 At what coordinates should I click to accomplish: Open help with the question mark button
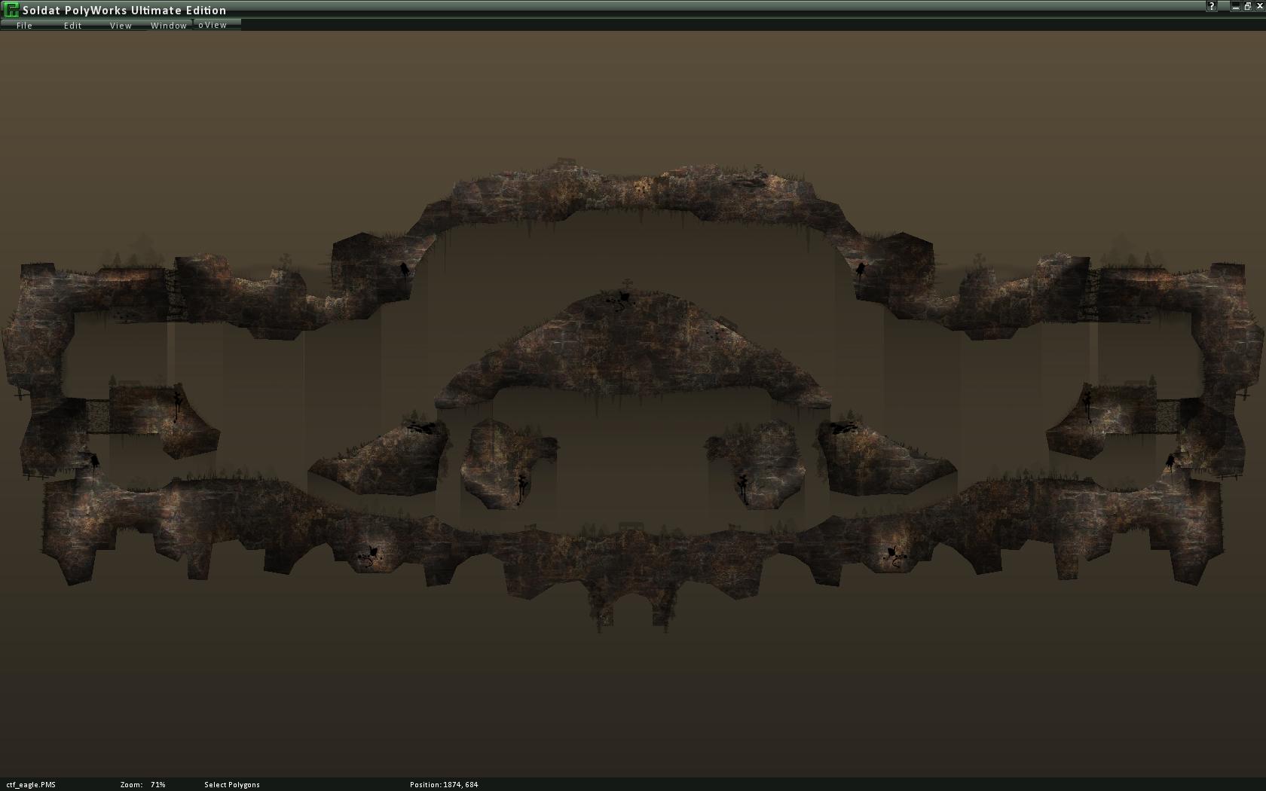[x=1212, y=7]
